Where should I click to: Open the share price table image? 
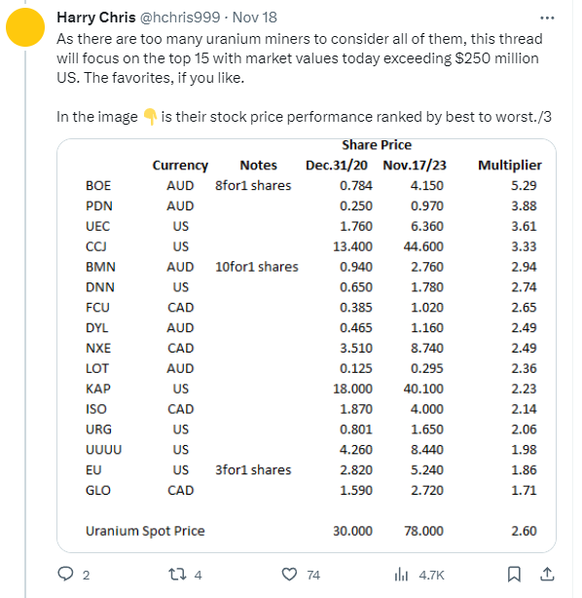coord(307,346)
